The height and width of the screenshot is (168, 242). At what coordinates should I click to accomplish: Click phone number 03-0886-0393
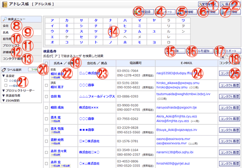[127, 97]
